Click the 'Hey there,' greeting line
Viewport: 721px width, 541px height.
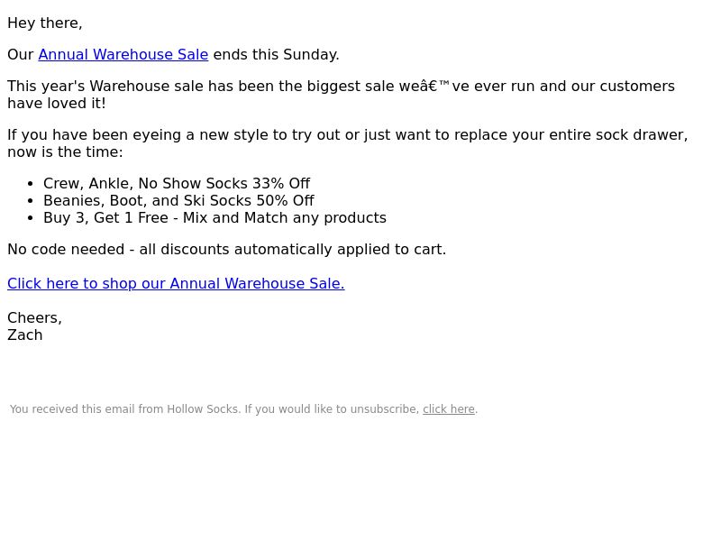click(x=45, y=23)
